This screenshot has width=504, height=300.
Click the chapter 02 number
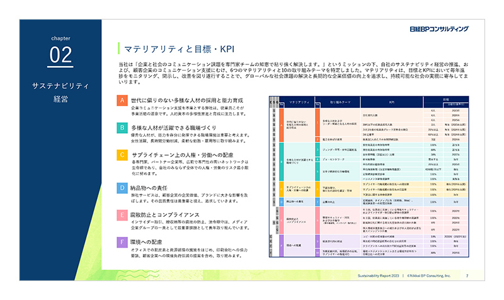[x=61, y=55]
